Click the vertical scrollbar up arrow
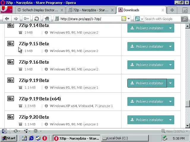This screenshot has height=142, width=190. click(x=187, y=26)
